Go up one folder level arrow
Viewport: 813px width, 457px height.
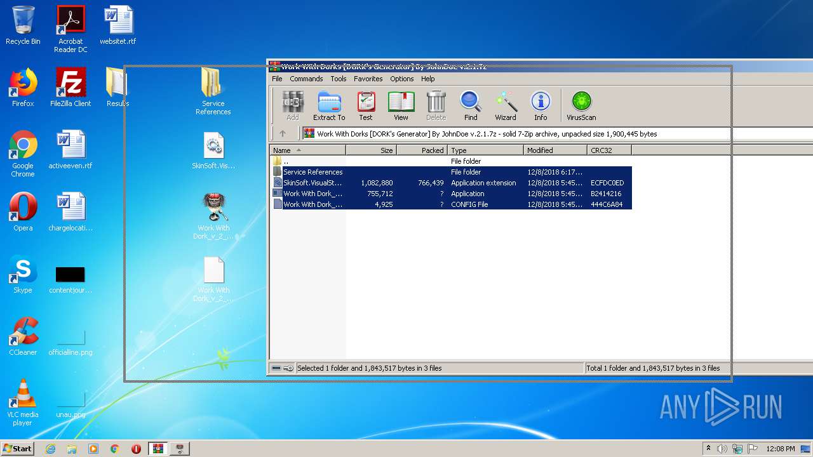click(283, 133)
